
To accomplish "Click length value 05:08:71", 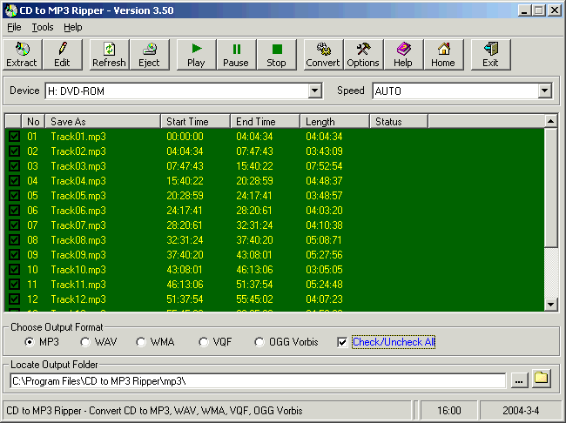I will (x=324, y=240).
